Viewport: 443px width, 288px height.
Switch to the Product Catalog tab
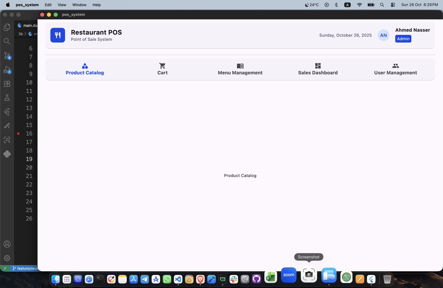click(85, 69)
